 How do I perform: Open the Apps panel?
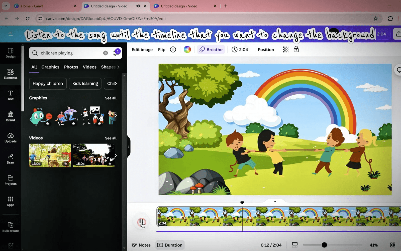tap(11, 201)
